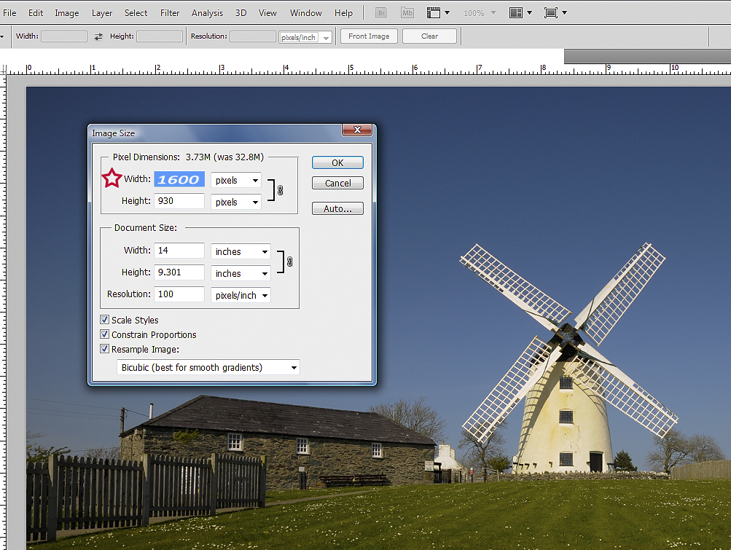Open the Resolution pixels/inch dropdown in dialog

coord(241,295)
